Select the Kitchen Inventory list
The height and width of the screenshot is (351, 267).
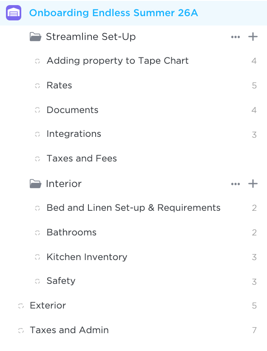coord(87,257)
